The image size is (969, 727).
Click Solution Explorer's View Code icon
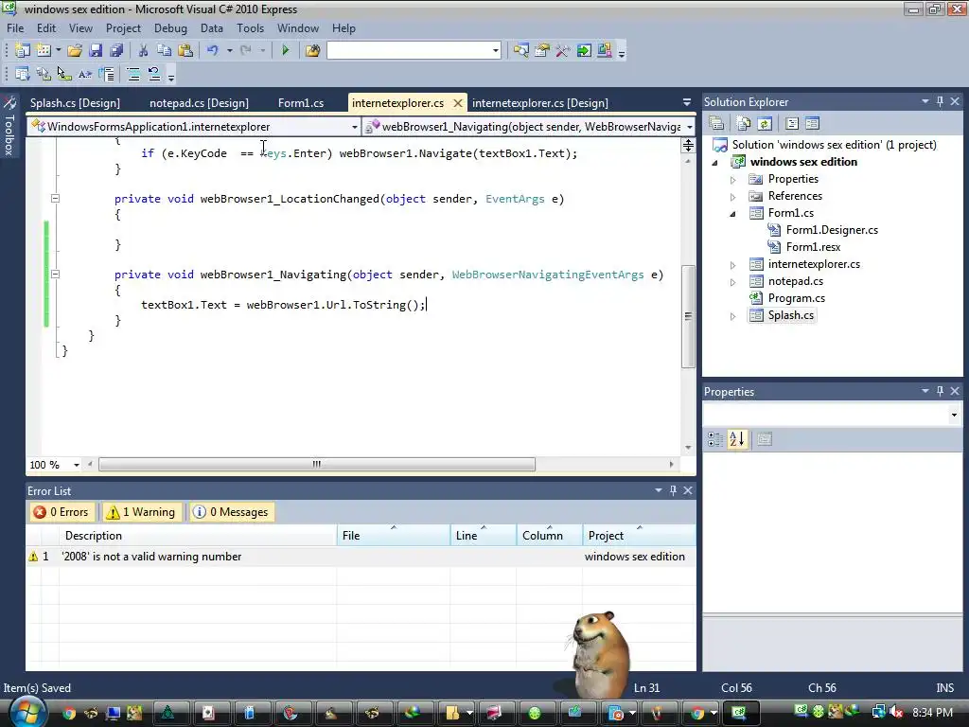tap(792, 124)
